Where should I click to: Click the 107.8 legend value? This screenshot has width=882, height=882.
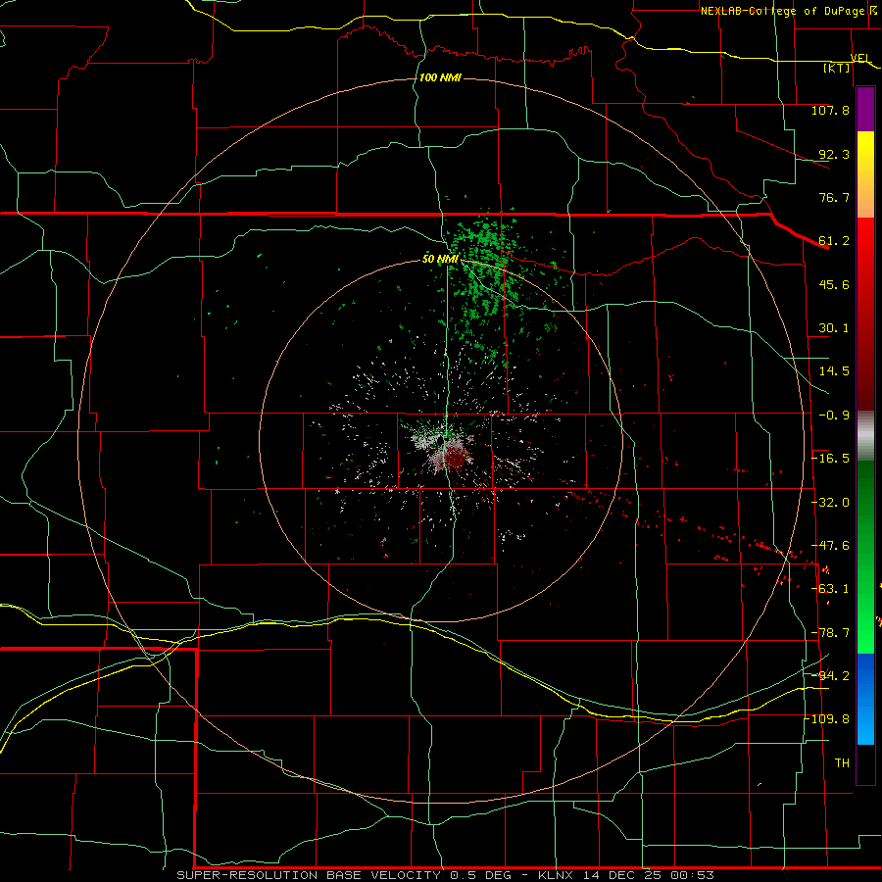tap(830, 110)
